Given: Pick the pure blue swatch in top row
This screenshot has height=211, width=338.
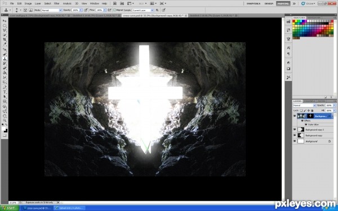Looking at the screenshot, I should tap(304, 21).
